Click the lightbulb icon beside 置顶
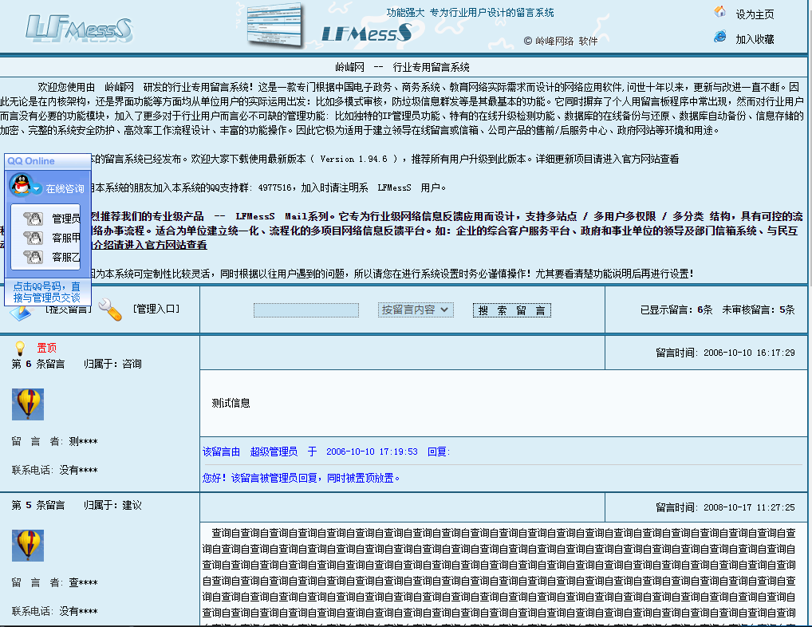The width and height of the screenshot is (812, 627). (x=20, y=348)
